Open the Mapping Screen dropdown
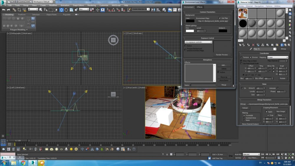Image resolution: width=295 pixels, height=166 pixels. pyautogui.click(x=278, y=57)
